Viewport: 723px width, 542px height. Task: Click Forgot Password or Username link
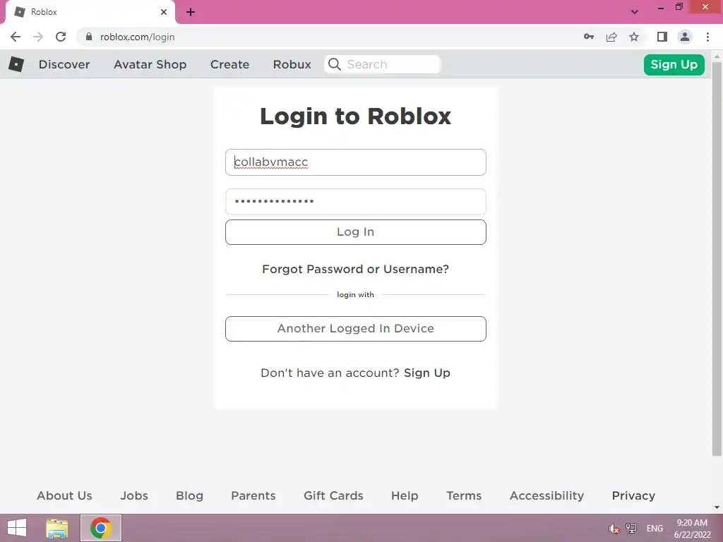pos(356,269)
